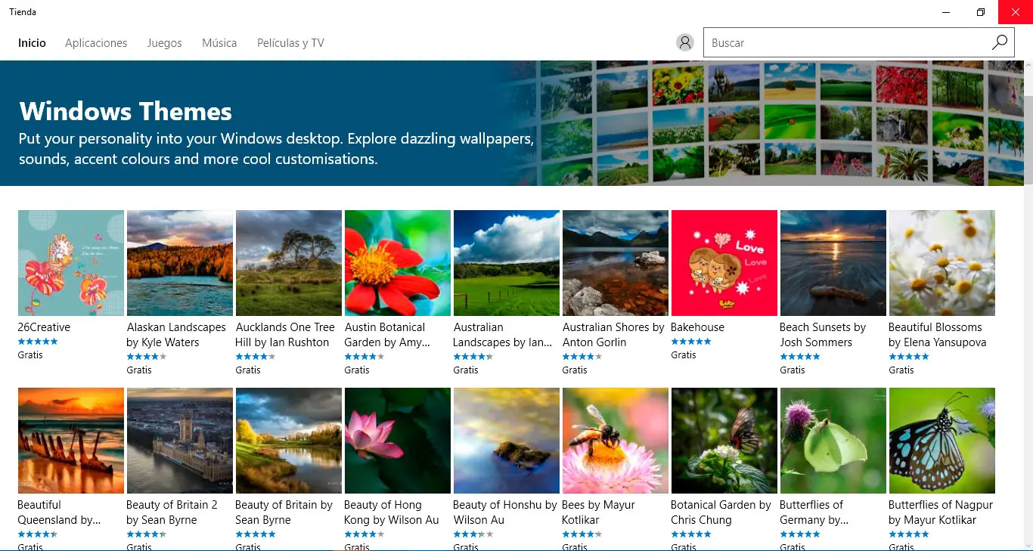The height and width of the screenshot is (551, 1033).
Task: Open Beauty of Hong Kong lotus thumbnail
Action: (398, 441)
